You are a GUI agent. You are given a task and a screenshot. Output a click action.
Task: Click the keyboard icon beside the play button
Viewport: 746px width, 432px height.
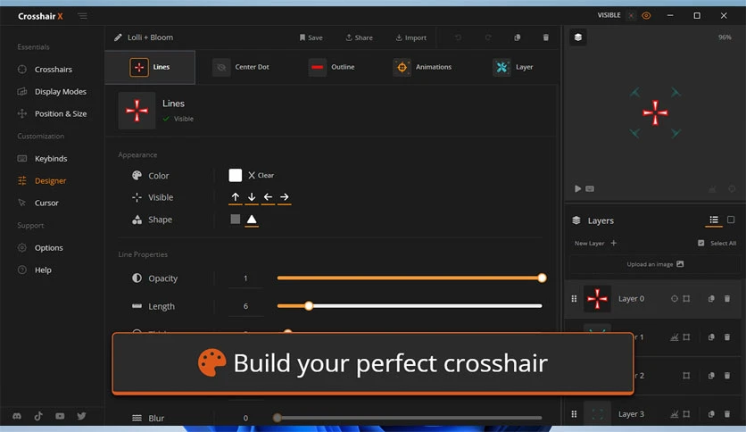pos(590,189)
